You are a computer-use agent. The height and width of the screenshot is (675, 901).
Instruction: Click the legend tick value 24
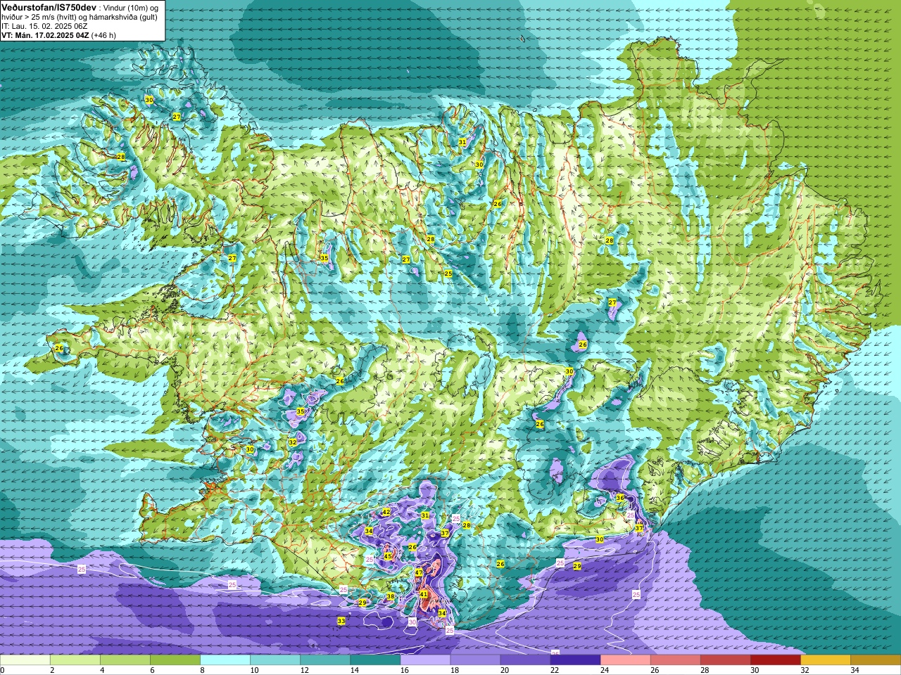click(605, 670)
